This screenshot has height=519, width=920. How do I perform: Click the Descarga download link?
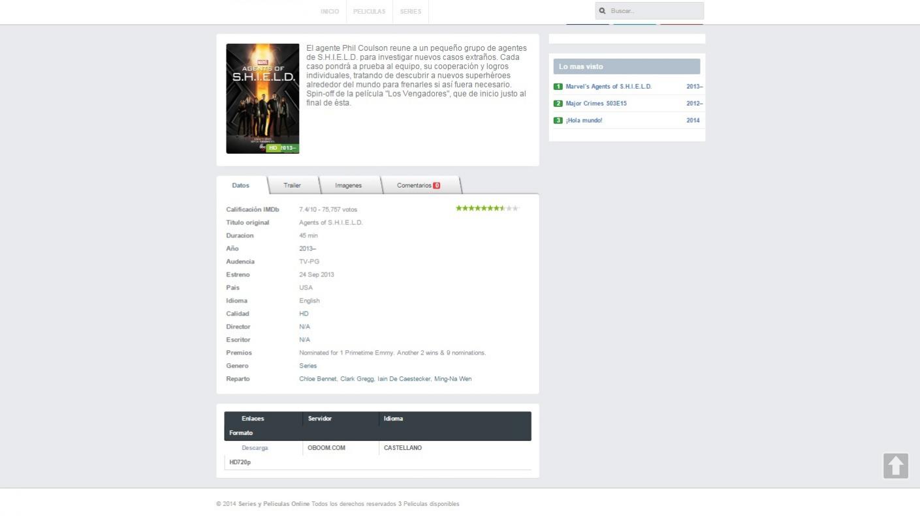(x=255, y=448)
